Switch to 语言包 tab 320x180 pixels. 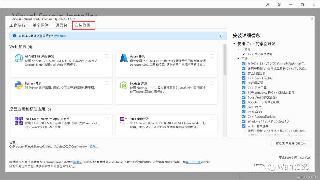coord(61,25)
